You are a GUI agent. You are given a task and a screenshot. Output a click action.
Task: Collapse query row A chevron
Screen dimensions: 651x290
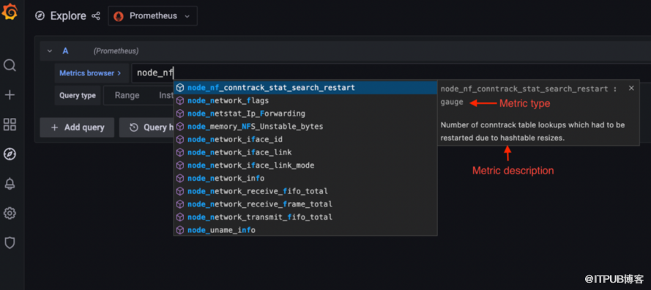pos(50,51)
